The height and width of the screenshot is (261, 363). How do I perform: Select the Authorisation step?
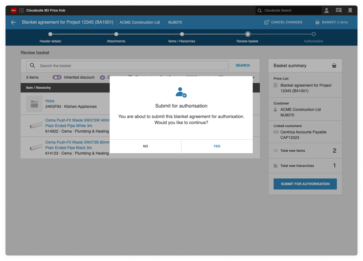point(313,37)
